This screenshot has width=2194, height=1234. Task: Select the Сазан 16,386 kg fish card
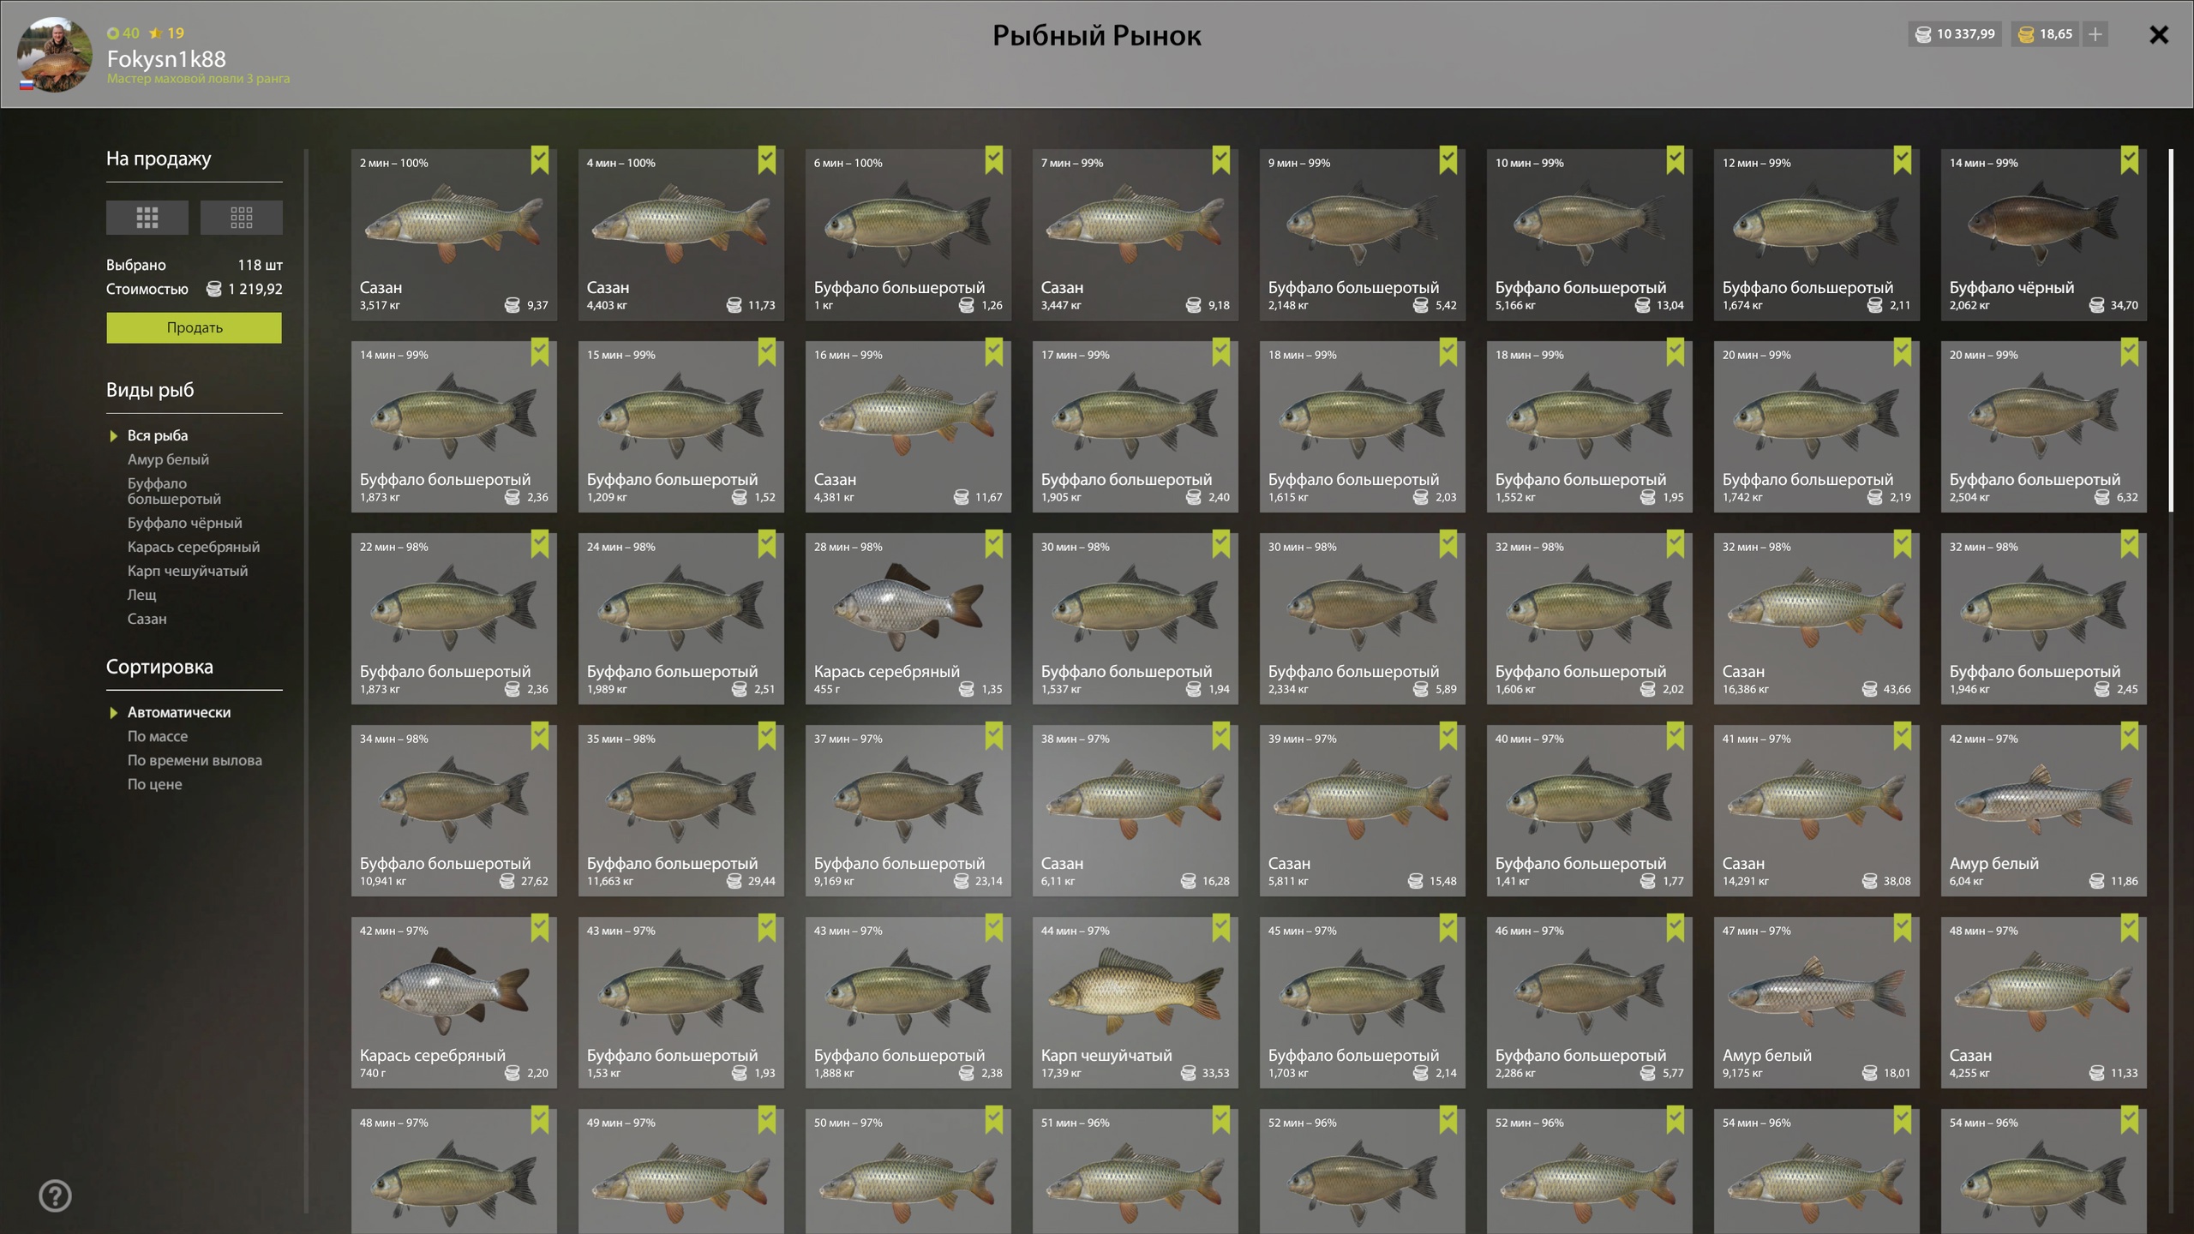coord(1816,619)
